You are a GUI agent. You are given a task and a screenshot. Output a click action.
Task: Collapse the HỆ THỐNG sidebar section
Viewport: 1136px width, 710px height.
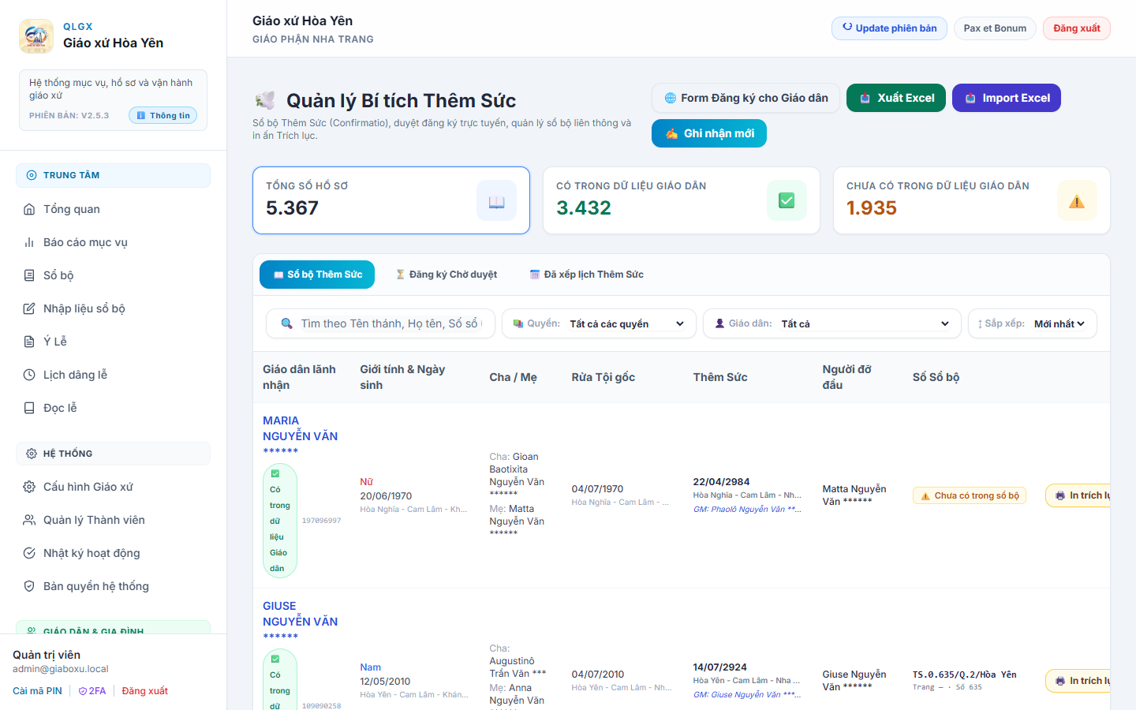113,454
